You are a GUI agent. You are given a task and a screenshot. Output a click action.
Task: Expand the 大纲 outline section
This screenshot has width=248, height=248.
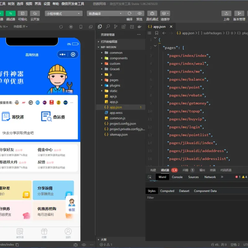coord(121,239)
